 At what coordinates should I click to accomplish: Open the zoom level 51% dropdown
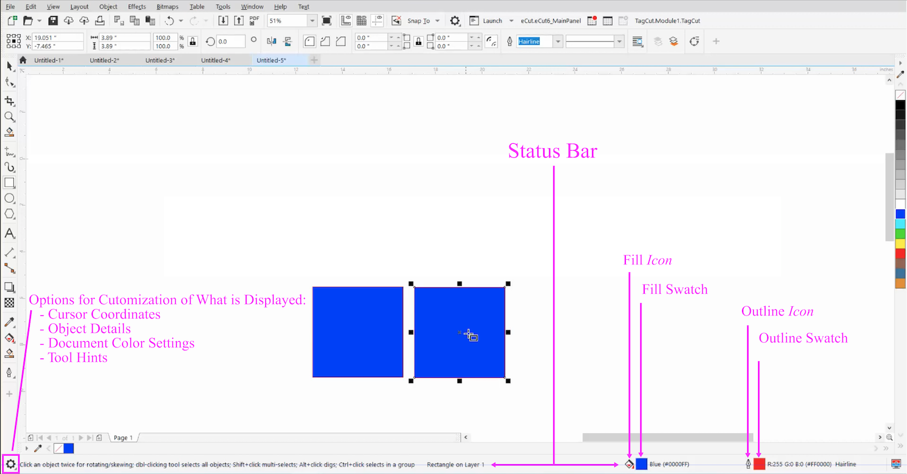[312, 21]
